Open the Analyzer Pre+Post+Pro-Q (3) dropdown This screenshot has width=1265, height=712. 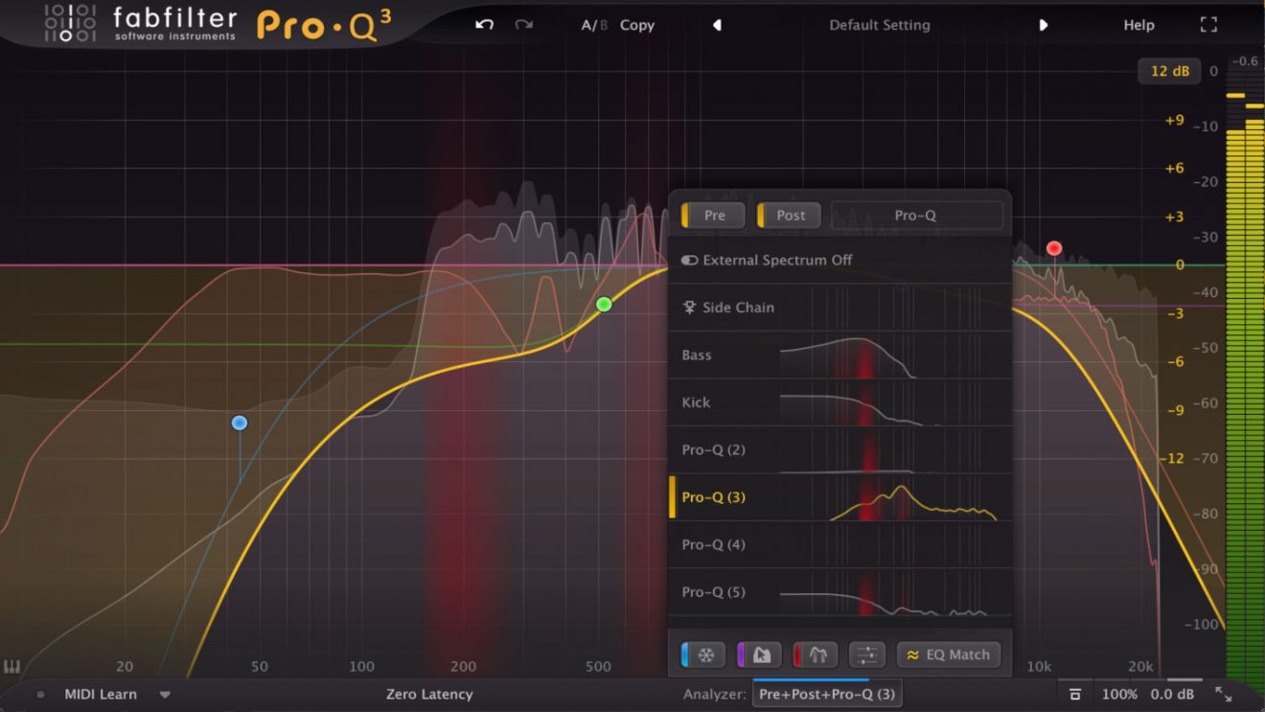[826, 694]
